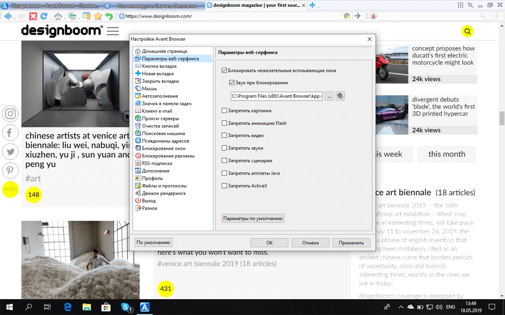Select 'Кнопки вкладок' settings category
Image resolution: width=505 pixels, height=315 pixels.
159,66
